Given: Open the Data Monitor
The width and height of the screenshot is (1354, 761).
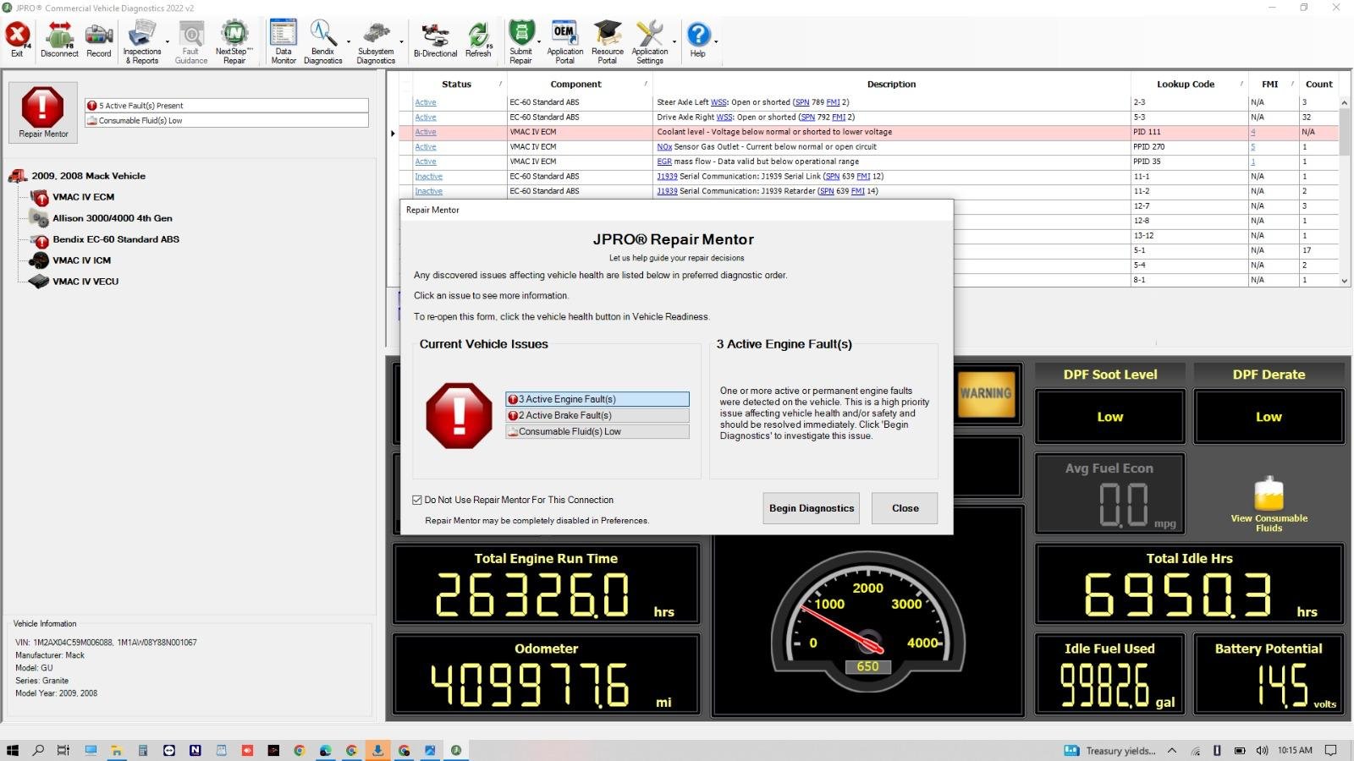Looking at the screenshot, I should pyautogui.click(x=283, y=42).
